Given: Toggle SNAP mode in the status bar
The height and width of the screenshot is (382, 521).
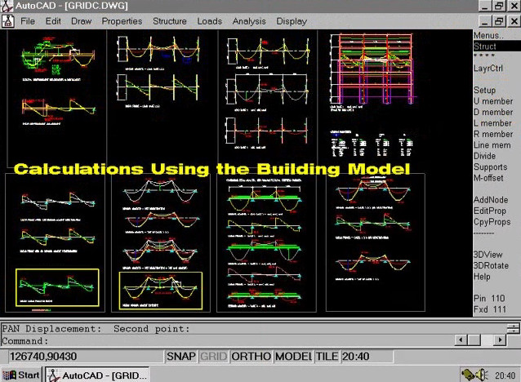Looking at the screenshot, I should (181, 357).
